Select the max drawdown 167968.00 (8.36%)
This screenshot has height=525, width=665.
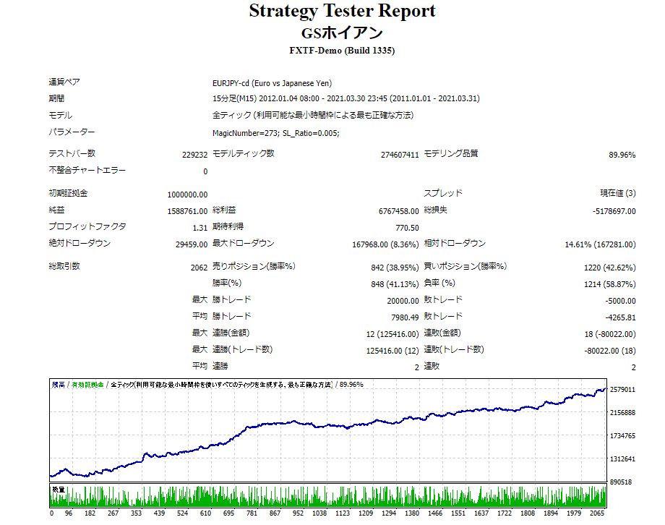(x=385, y=244)
